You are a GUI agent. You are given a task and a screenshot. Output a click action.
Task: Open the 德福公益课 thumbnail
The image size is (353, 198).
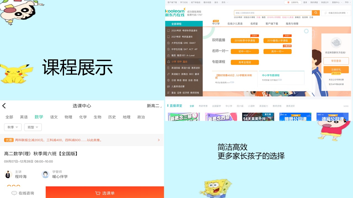click(332, 117)
